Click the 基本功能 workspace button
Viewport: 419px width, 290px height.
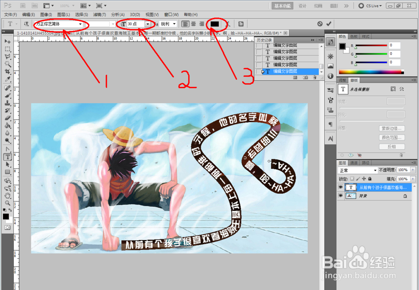click(282, 6)
